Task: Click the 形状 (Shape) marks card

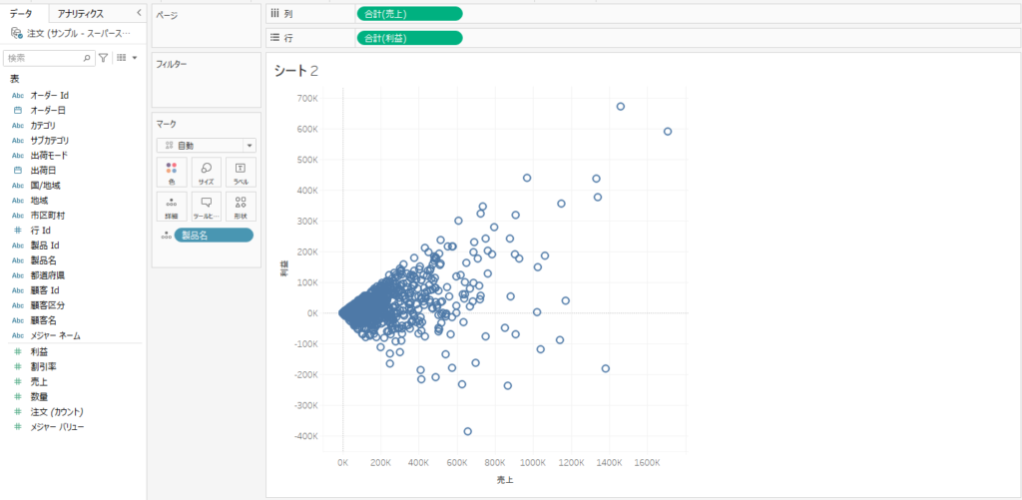Action: 240,206
